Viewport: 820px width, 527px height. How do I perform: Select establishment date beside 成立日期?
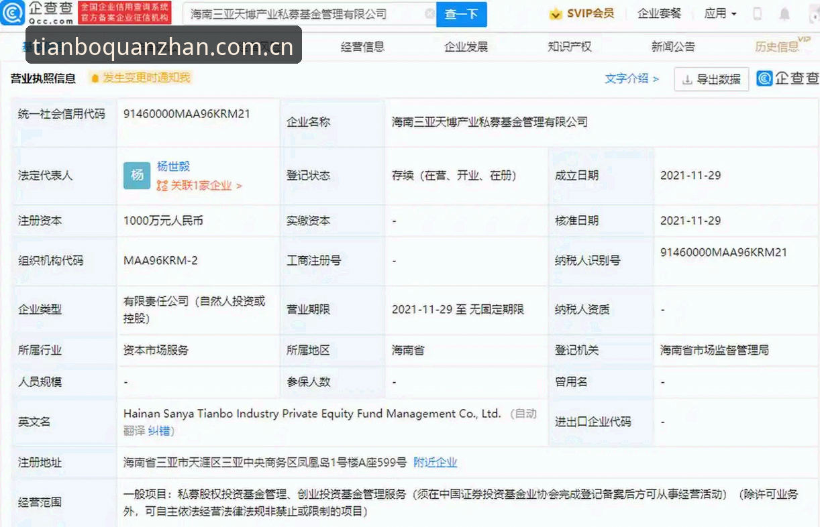pos(690,176)
